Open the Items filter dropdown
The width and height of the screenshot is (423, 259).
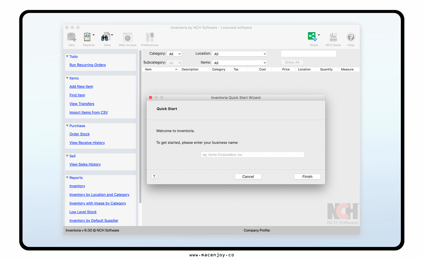240,63
